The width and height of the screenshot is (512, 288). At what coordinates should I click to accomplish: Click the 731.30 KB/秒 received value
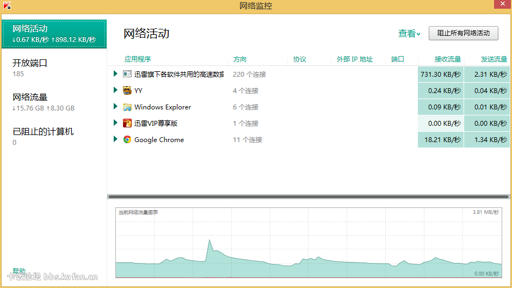pos(441,75)
